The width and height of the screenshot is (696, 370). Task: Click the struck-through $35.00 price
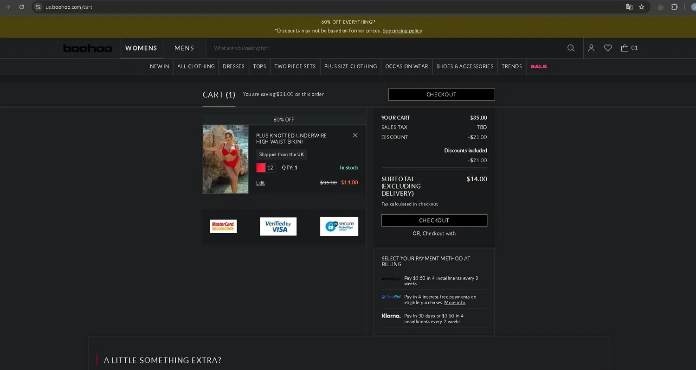pyautogui.click(x=329, y=182)
